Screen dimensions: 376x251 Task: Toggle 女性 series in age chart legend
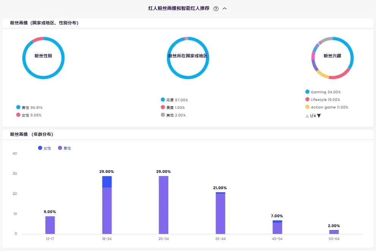pos(45,148)
